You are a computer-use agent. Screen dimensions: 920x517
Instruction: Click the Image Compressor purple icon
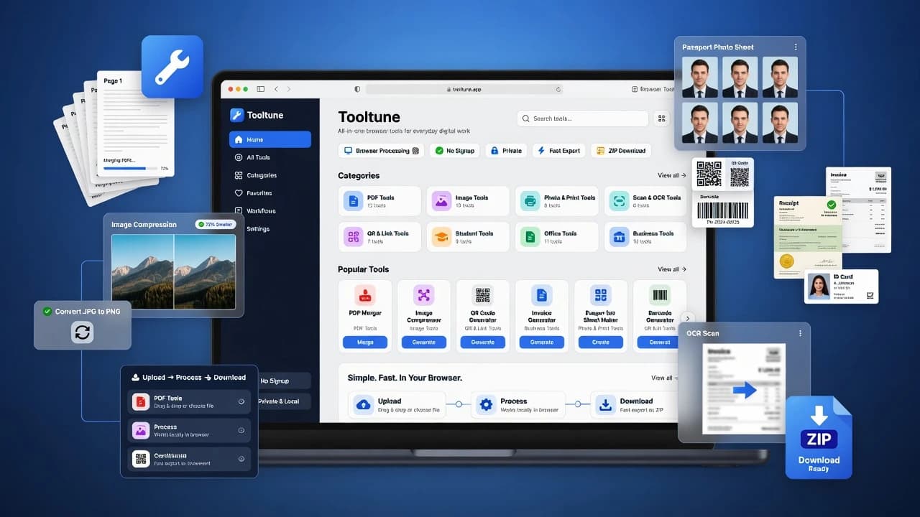tap(424, 295)
